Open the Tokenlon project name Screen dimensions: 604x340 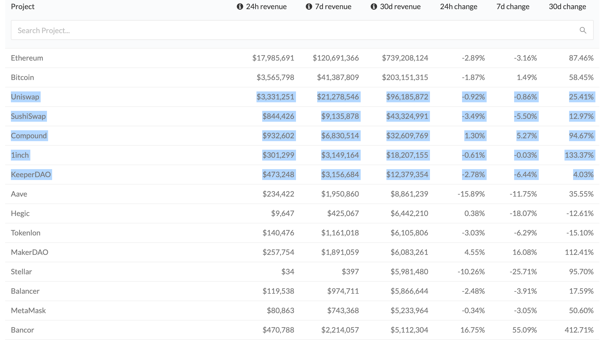coord(25,233)
